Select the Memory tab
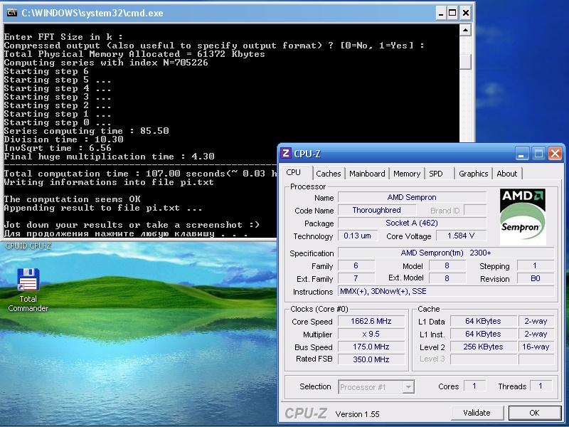 coord(406,174)
